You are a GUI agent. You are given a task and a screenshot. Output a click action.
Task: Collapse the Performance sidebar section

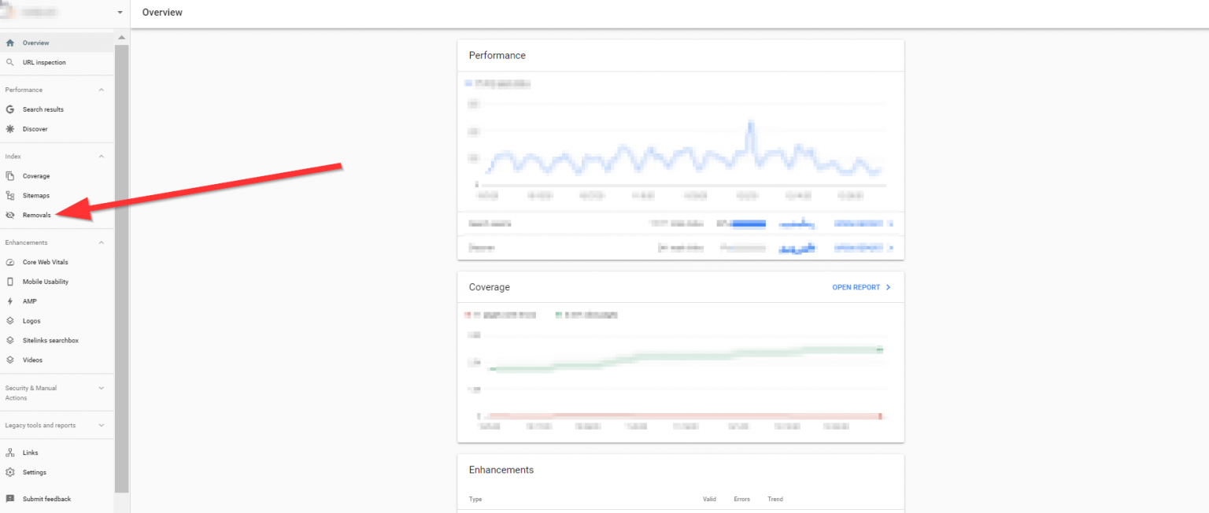click(100, 89)
